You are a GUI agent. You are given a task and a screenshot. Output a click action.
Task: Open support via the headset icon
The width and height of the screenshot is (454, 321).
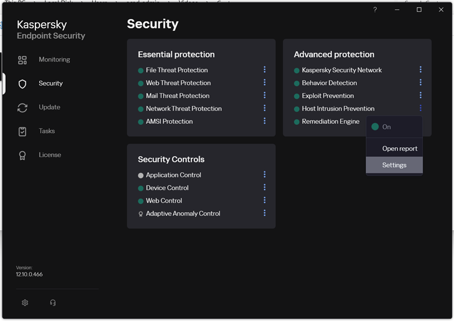(53, 302)
